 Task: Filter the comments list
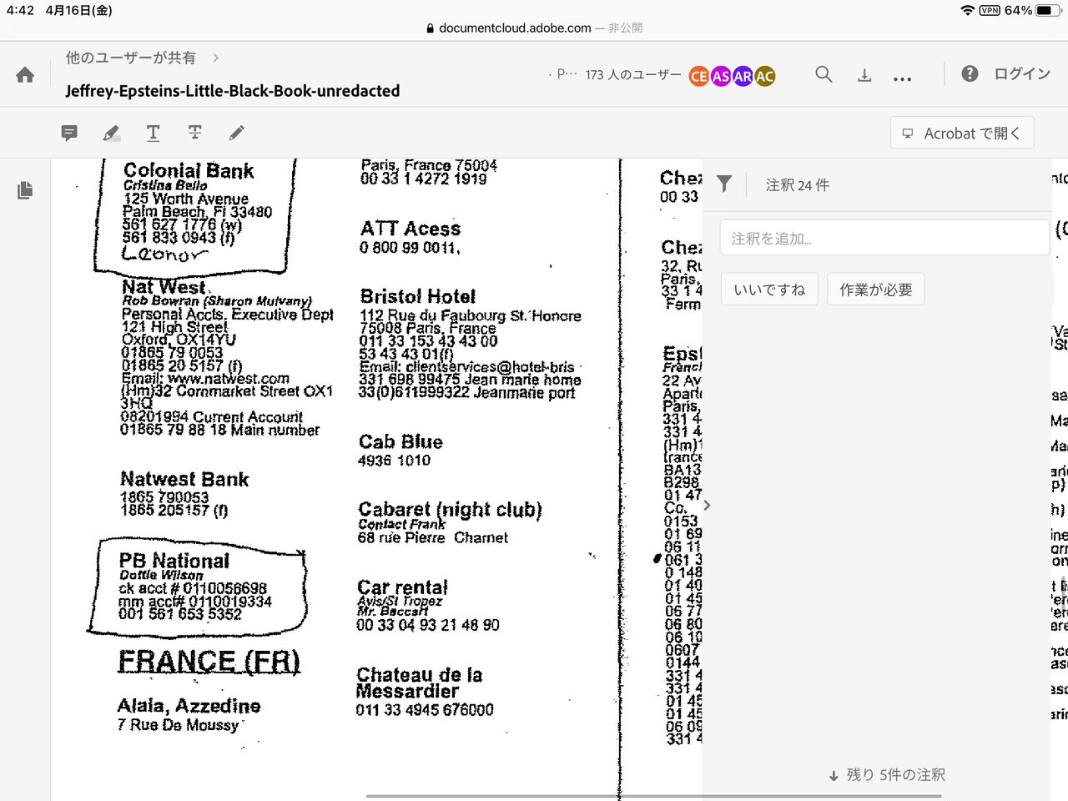pyautogui.click(x=724, y=184)
